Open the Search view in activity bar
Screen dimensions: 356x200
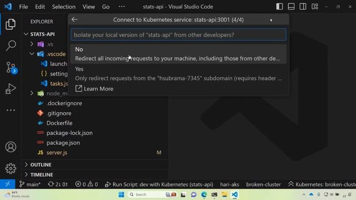click(11, 46)
